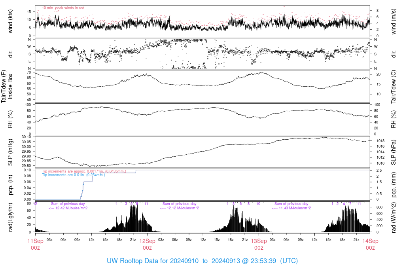The height and width of the screenshot is (277, 405).
Task: Click the 'SLP (inHg)' axis label
Action: pyautogui.click(x=10, y=152)
